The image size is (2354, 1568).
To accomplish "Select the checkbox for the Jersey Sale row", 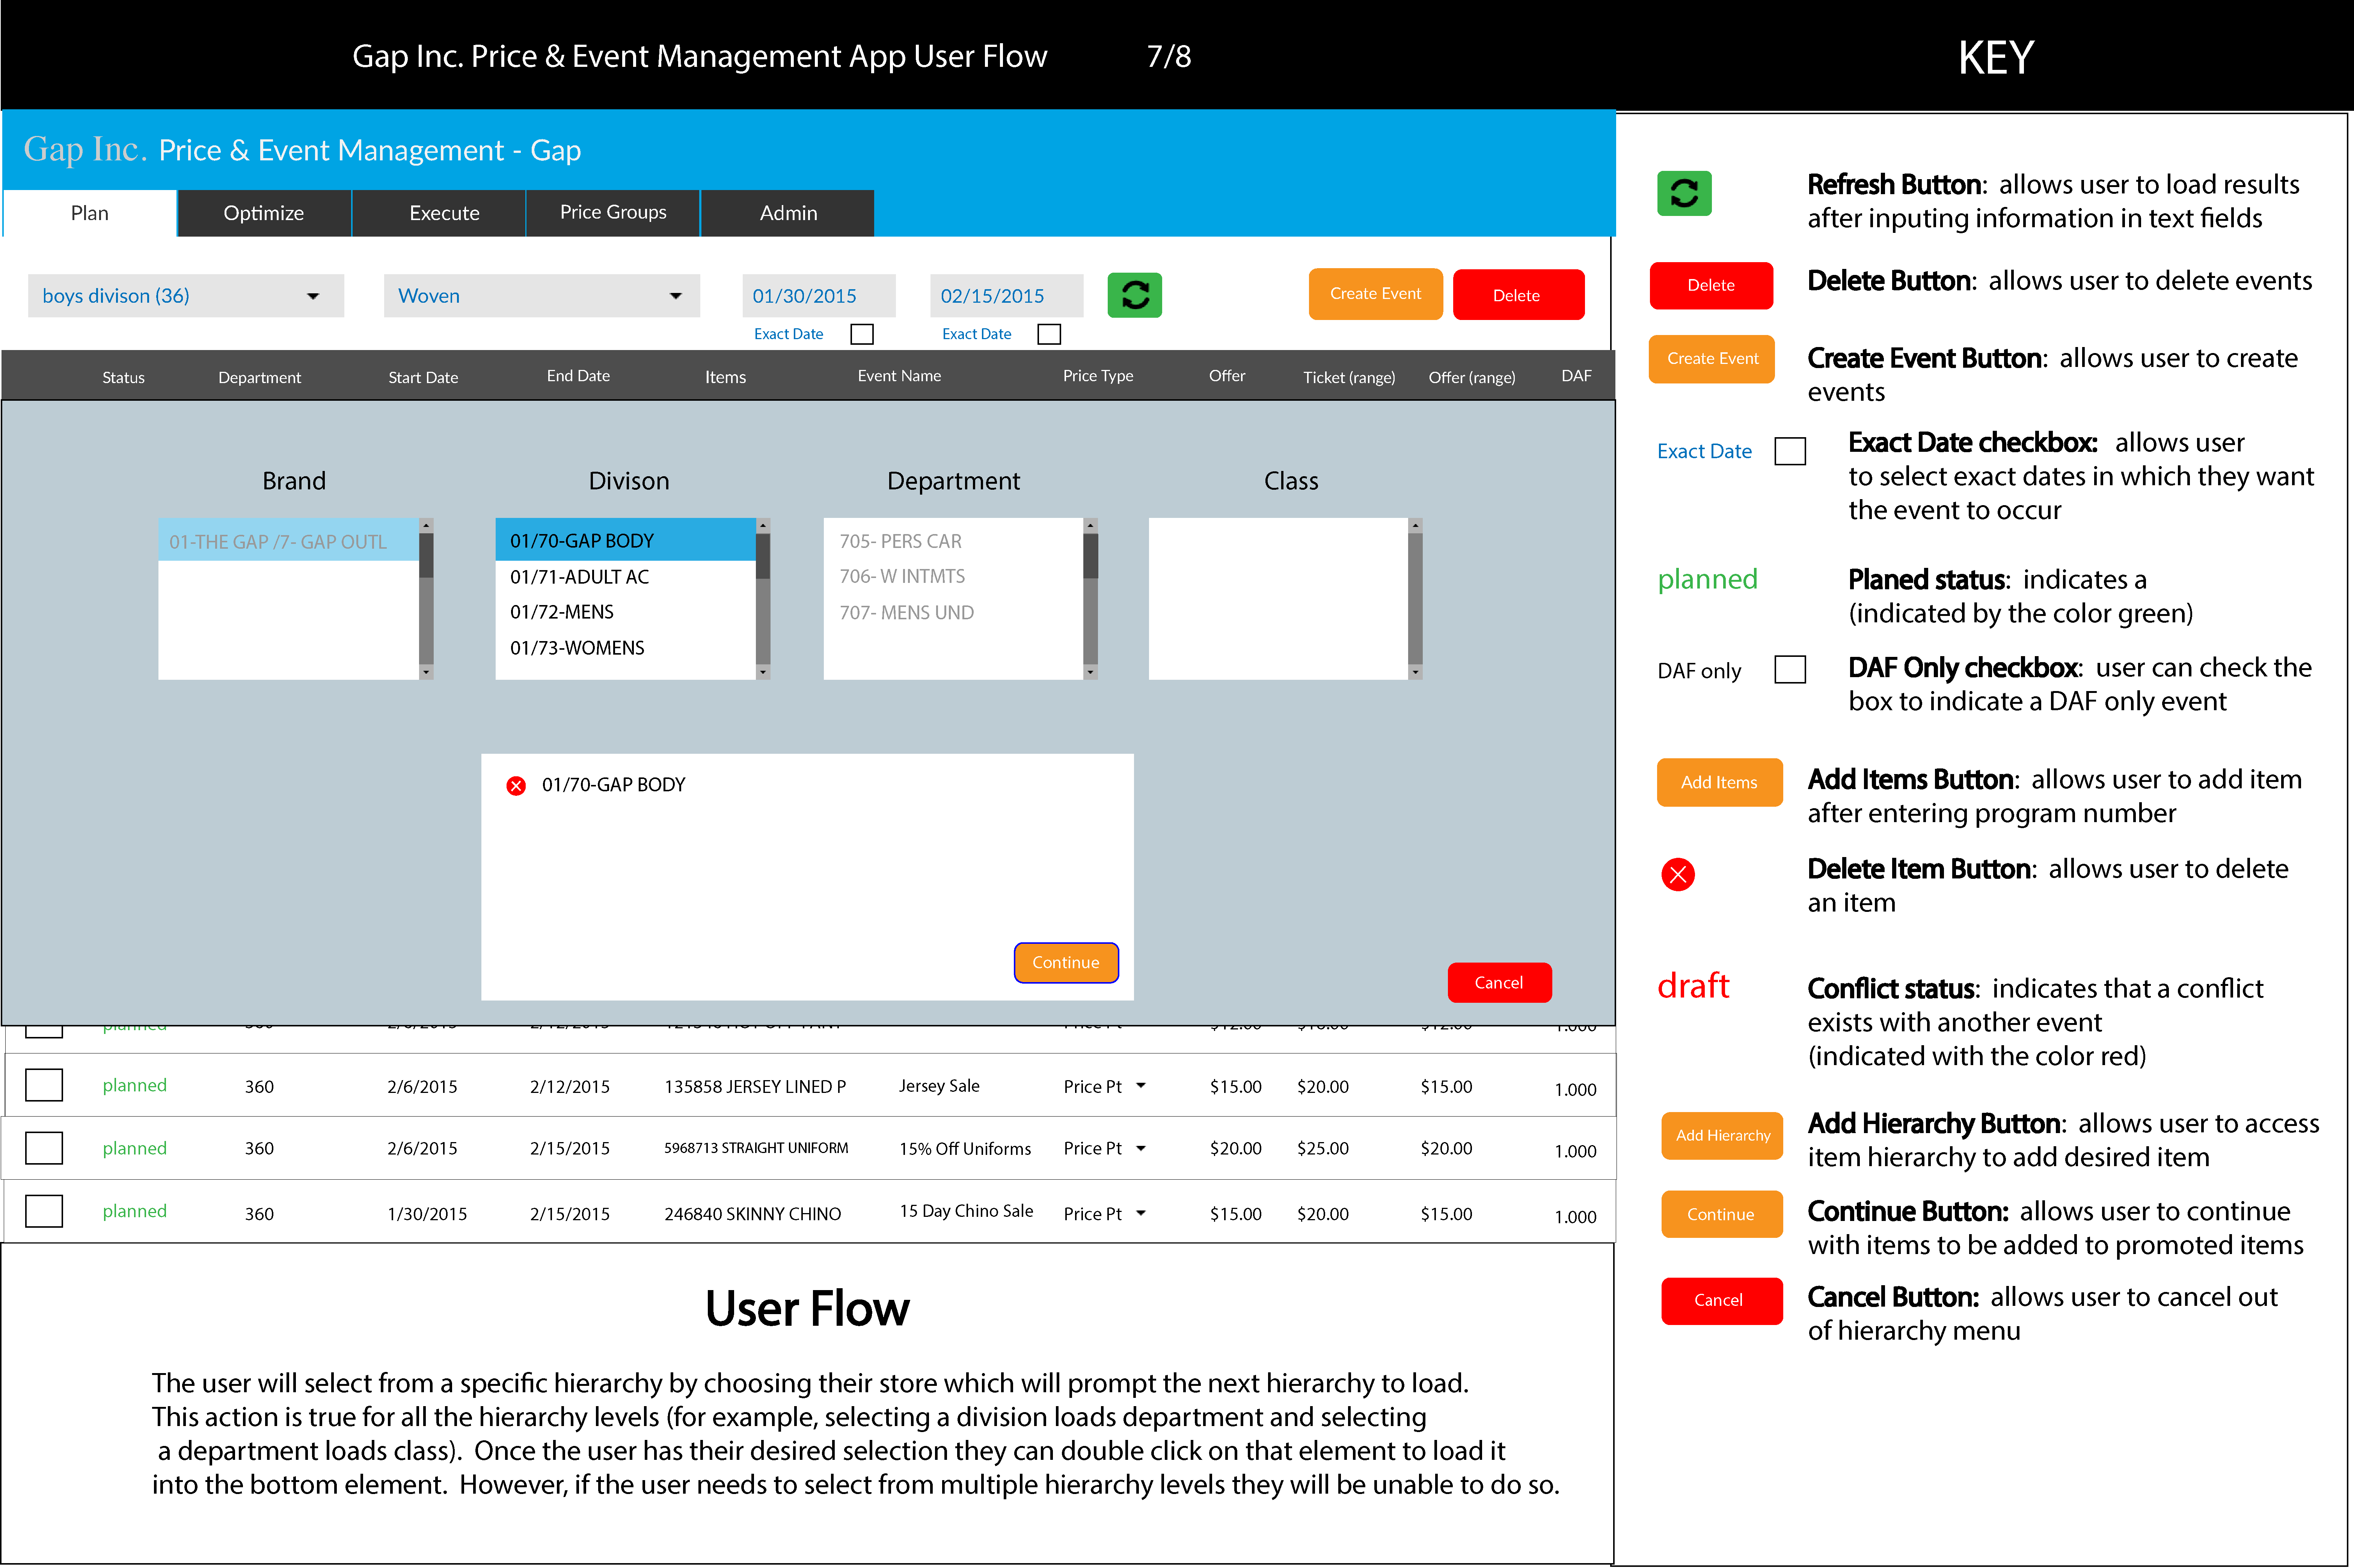I will [44, 1085].
